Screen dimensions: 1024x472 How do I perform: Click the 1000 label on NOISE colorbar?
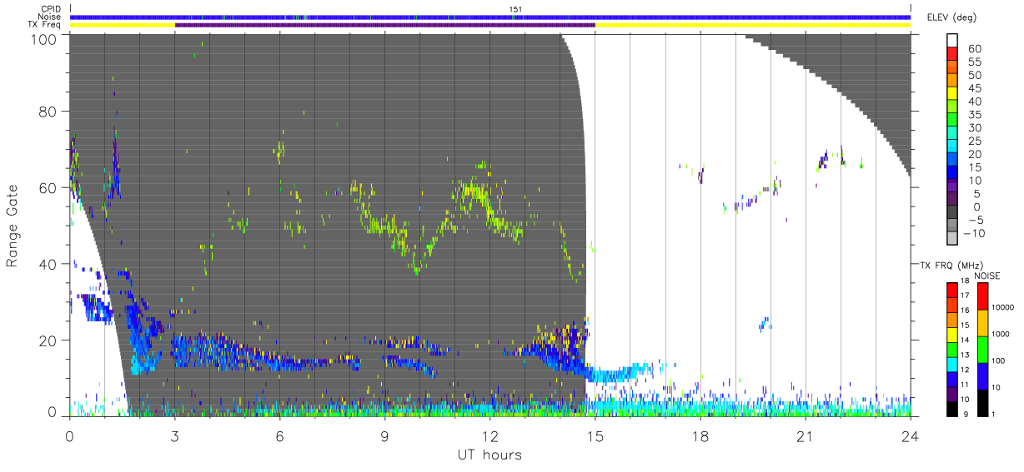pos(1002,335)
